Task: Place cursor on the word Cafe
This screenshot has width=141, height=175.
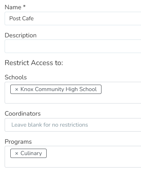Action: coord(28,18)
